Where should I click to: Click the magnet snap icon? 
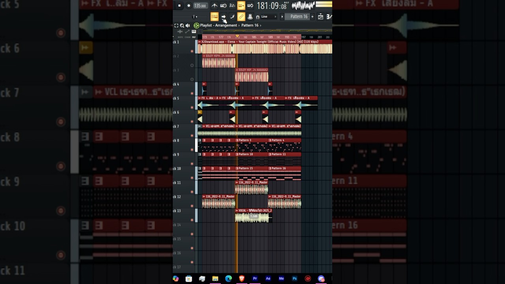pos(258,17)
